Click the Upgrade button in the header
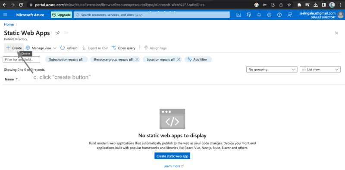345x170 pixels. pyautogui.click(x=61, y=15)
